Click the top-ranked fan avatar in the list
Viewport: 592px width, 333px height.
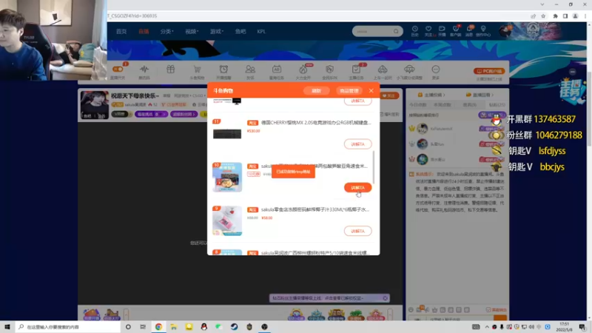pyautogui.click(x=423, y=129)
